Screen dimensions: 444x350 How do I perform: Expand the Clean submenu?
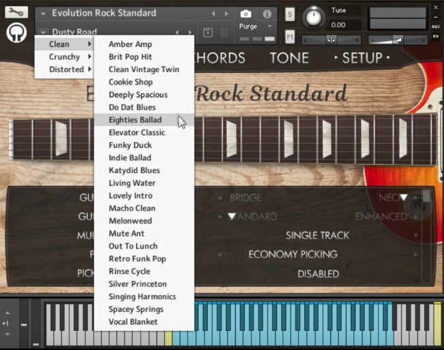[x=65, y=44]
